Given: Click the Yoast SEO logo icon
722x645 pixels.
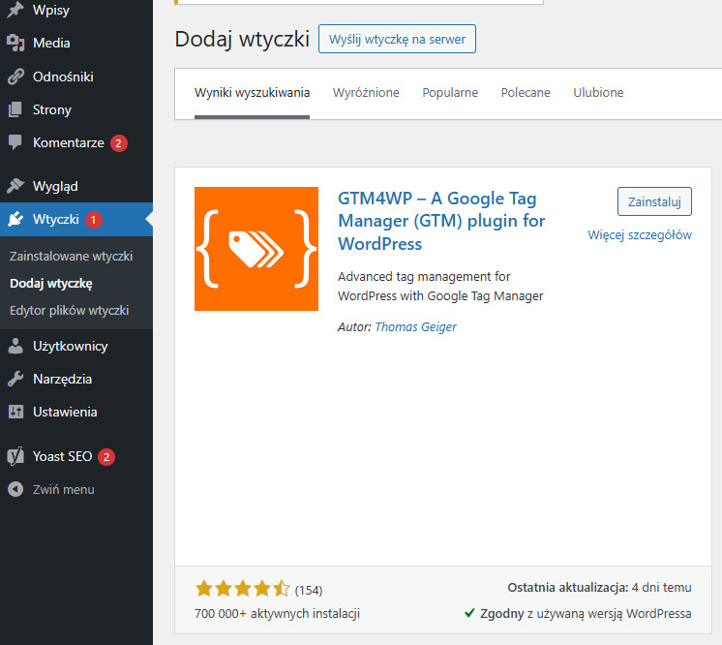Looking at the screenshot, I should point(15,456).
